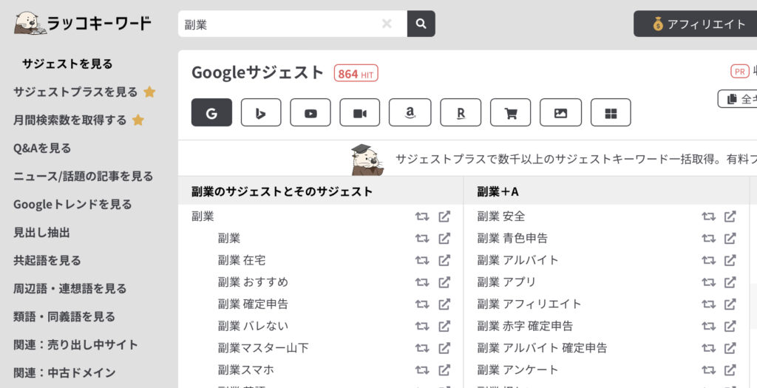The height and width of the screenshot is (388, 757).
Task: Select the grid all-sources icon
Action: click(611, 112)
